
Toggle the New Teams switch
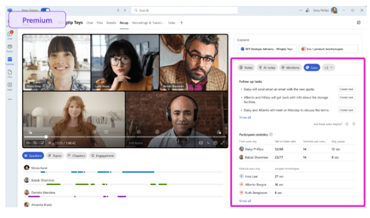pyautogui.click(x=45, y=10)
